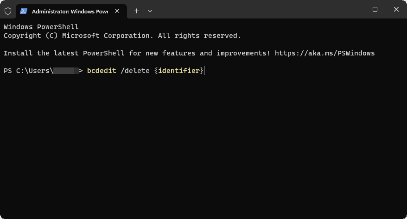
Task: Click the Copyright Microsoft Corporation line
Action: coord(122,36)
